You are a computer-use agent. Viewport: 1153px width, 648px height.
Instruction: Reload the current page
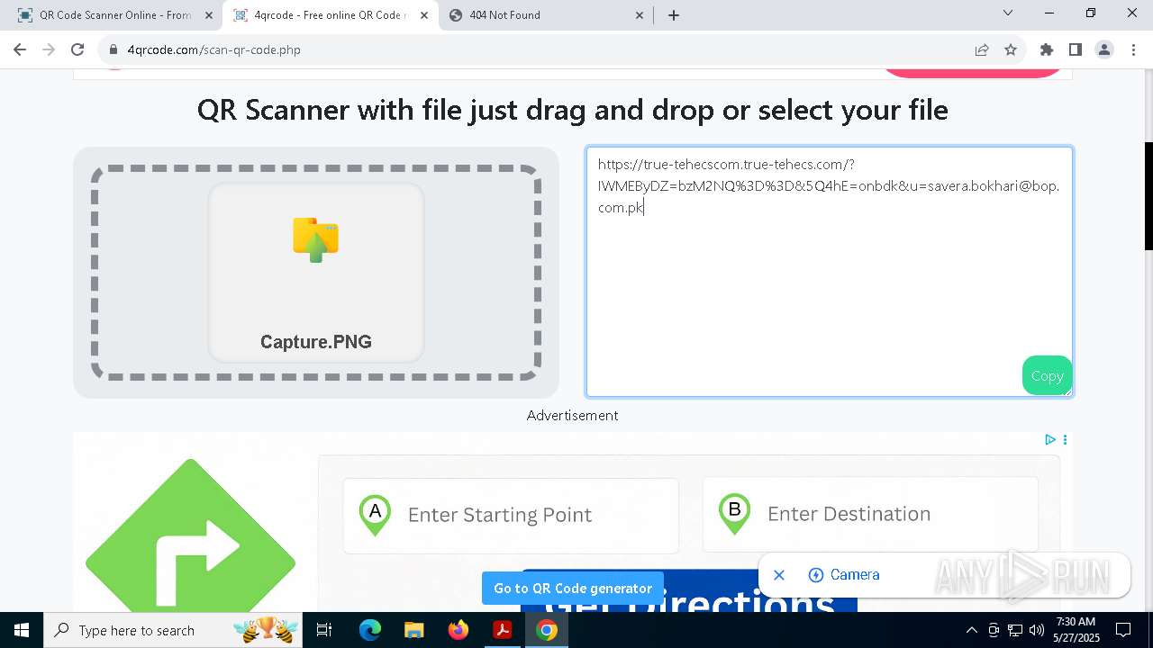click(77, 49)
